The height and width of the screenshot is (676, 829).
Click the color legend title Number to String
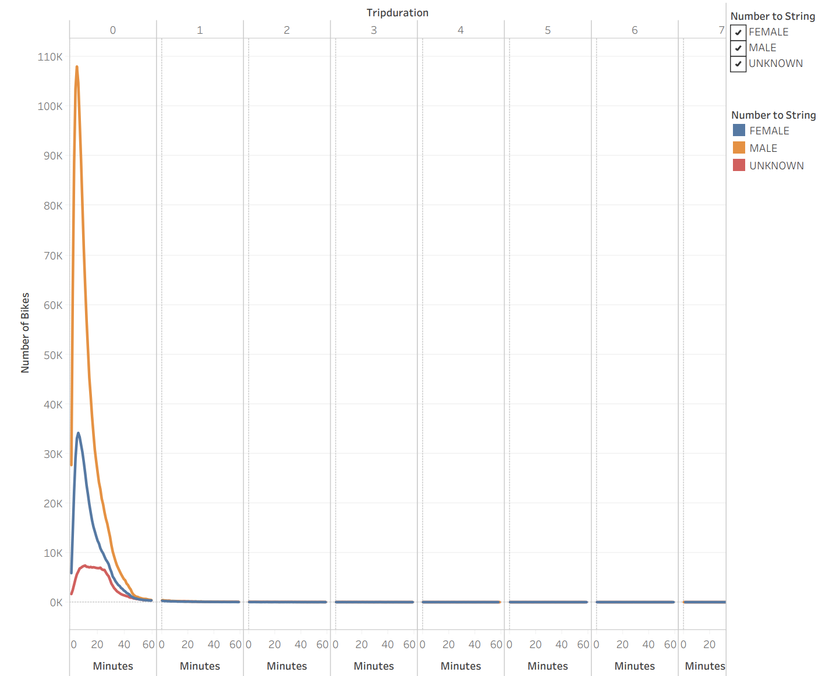[x=773, y=115]
